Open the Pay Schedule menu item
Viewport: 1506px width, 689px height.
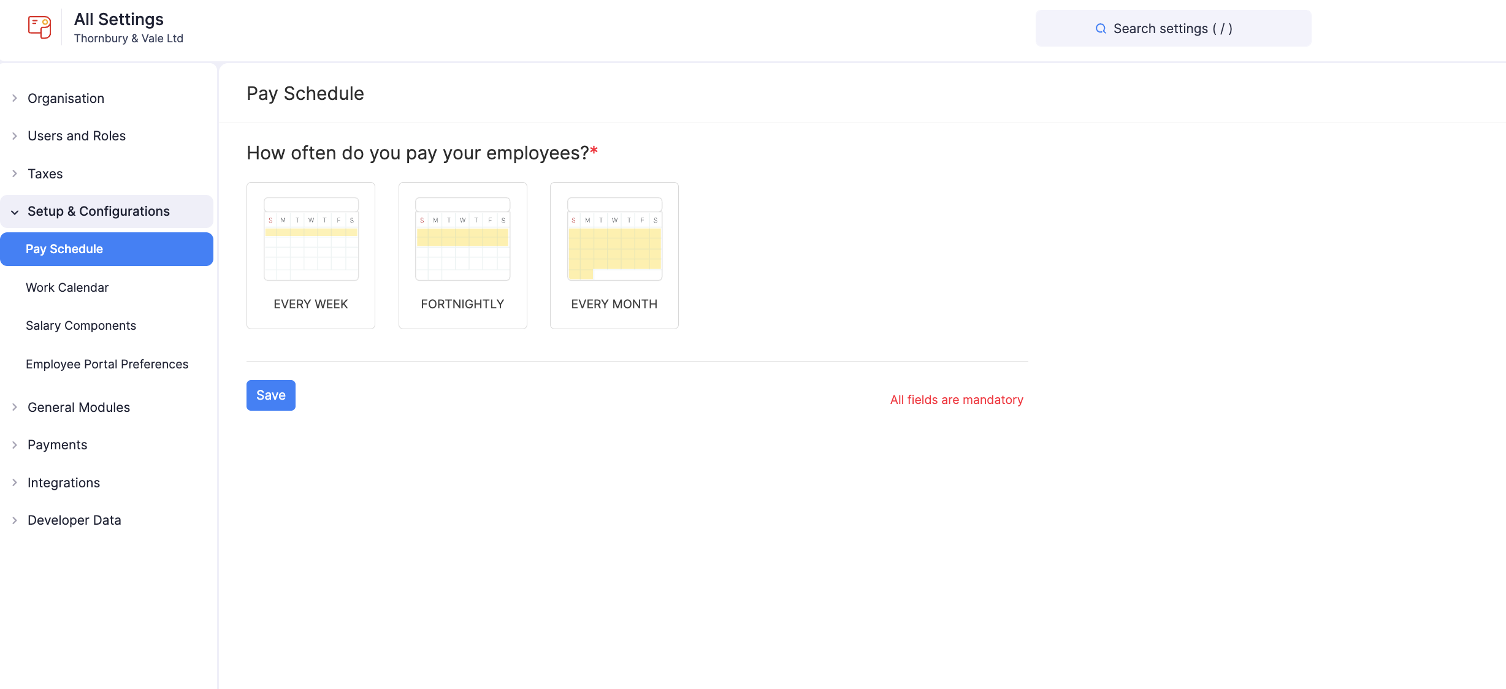click(107, 249)
